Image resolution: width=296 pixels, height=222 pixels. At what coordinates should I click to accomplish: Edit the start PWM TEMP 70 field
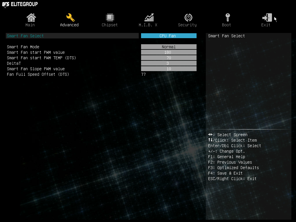click(x=169, y=58)
